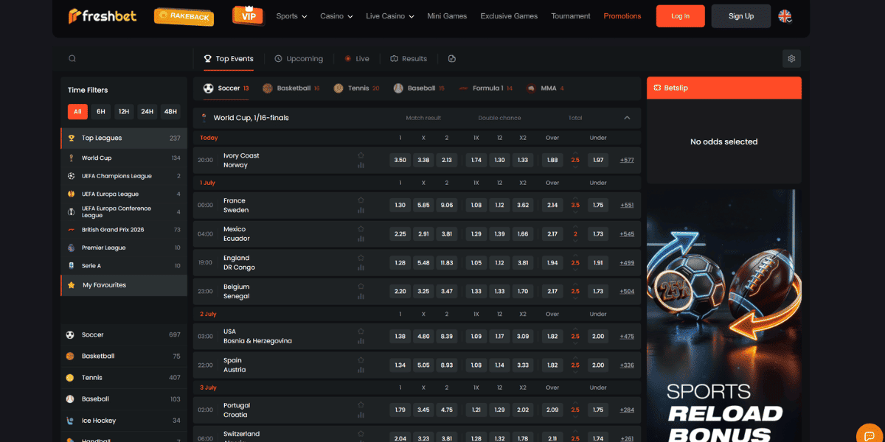
Task: Open Mini Games from the top menu
Action: (447, 16)
